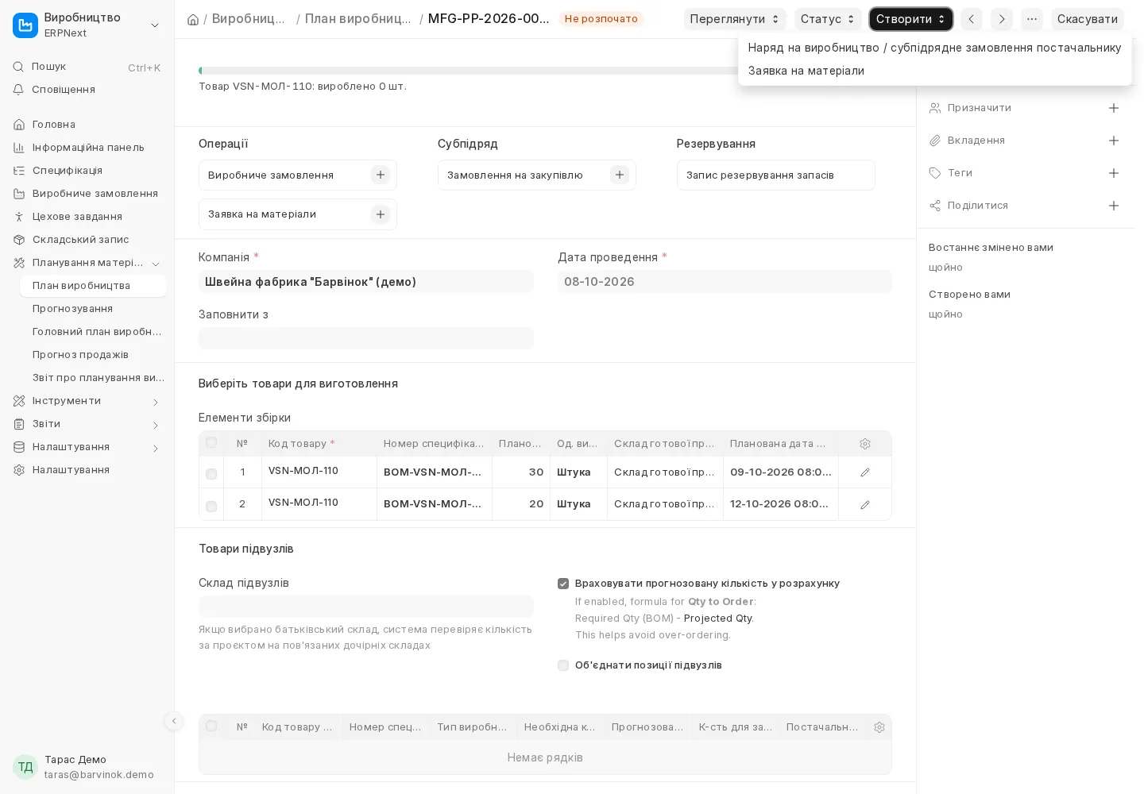
Task: Open the Переглянути dropdown
Action: (x=735, y=19)
